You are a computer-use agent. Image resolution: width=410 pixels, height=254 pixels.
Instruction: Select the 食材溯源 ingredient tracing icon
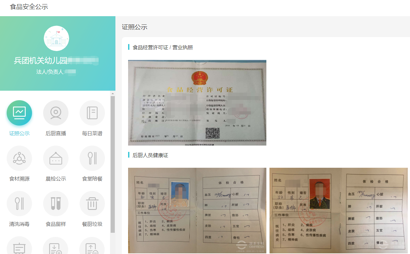[x=19, y=158]
